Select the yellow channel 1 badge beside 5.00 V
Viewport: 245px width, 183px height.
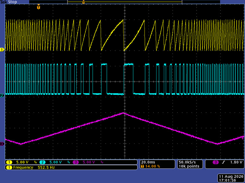9,162
